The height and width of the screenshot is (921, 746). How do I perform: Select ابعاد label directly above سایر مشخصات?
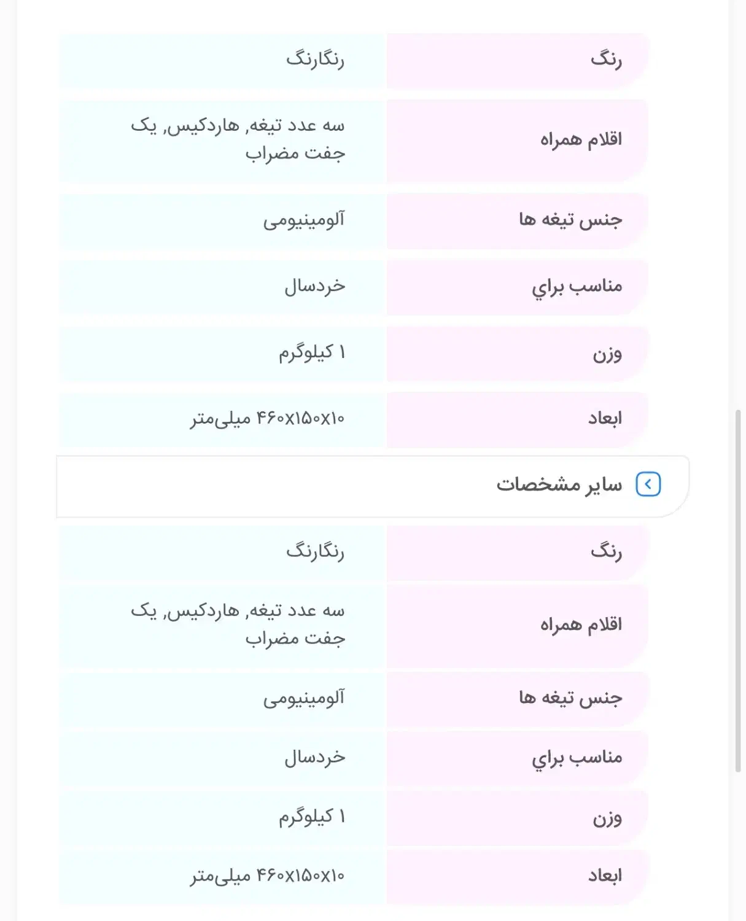(x=605, y=419)
